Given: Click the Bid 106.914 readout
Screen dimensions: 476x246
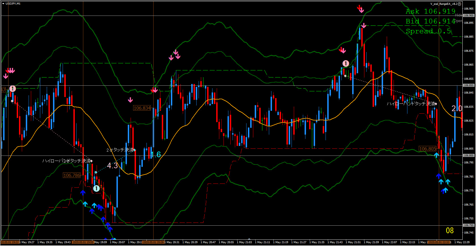Looking at the screenshot, I should click(430, 21).
